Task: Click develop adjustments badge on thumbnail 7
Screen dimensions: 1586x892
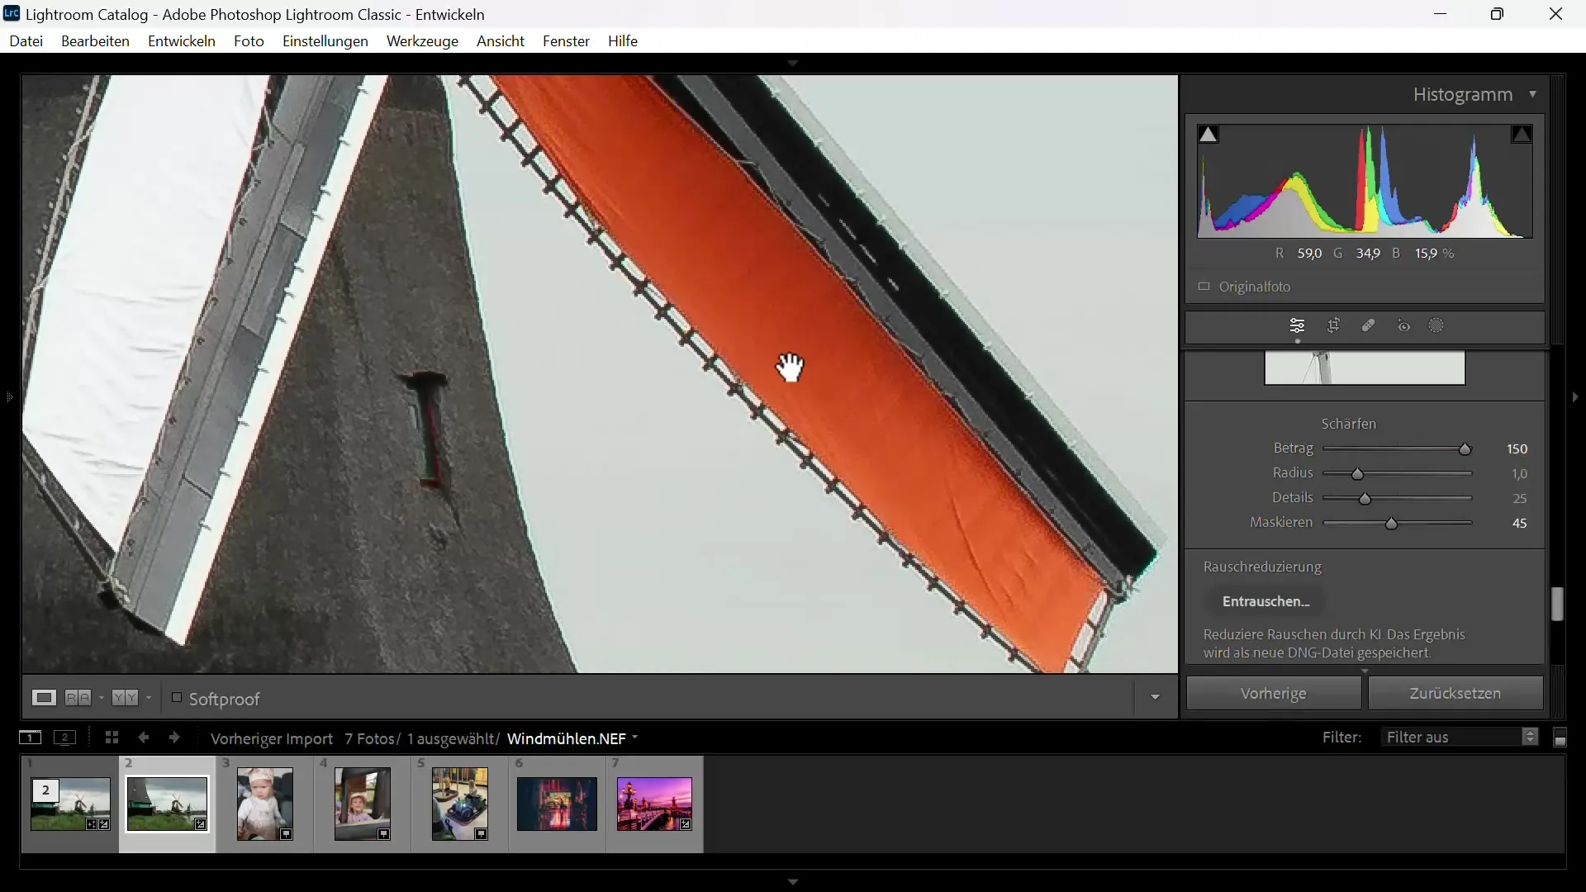Action: tap(686, 824)
